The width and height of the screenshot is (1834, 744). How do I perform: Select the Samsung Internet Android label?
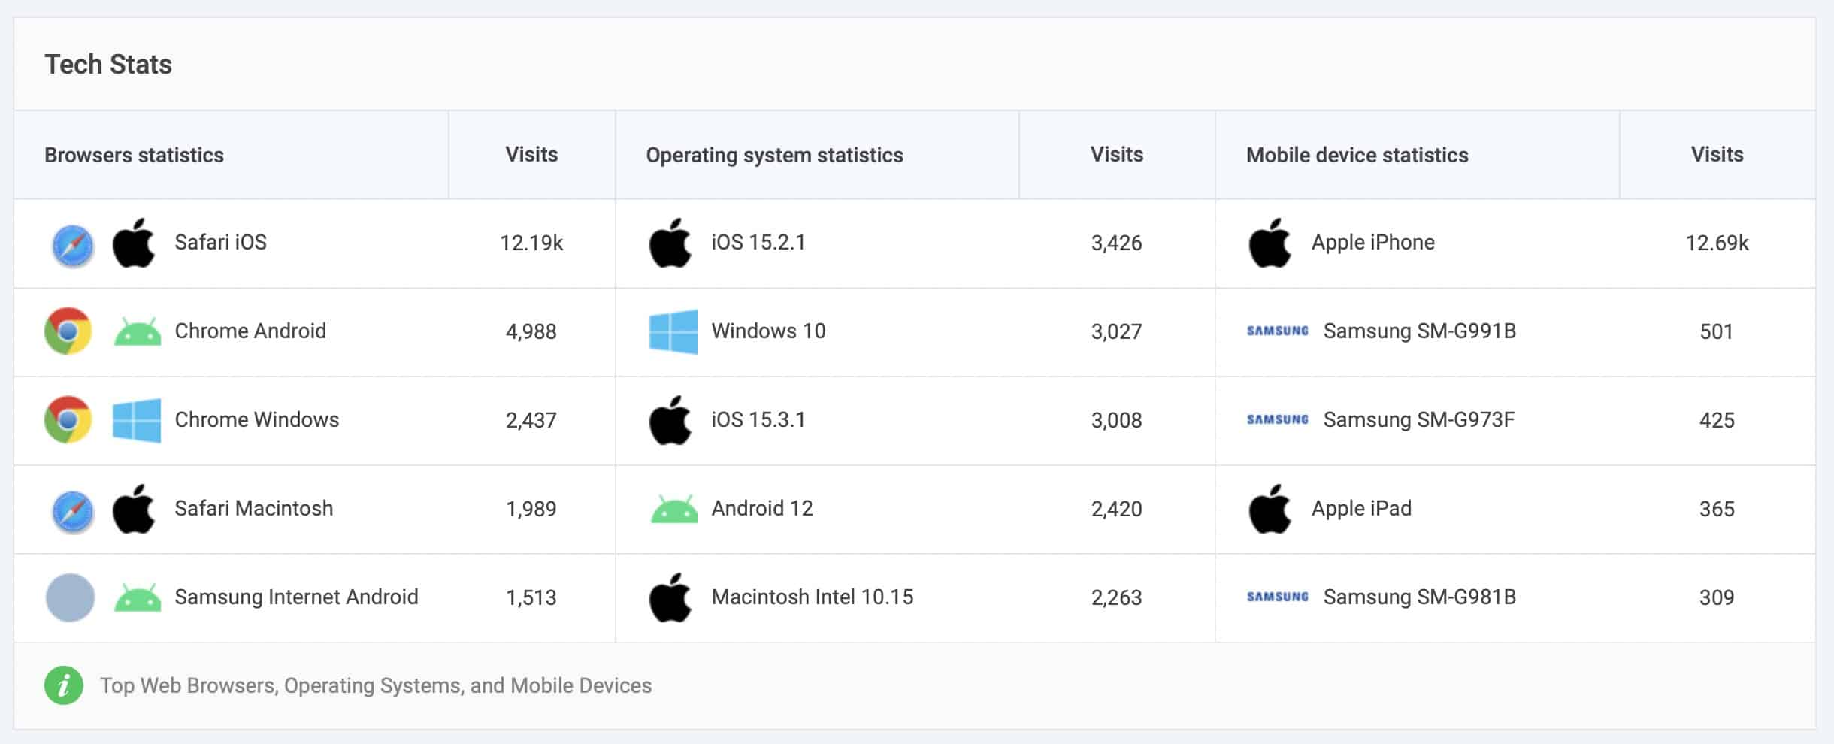point(296,597)
